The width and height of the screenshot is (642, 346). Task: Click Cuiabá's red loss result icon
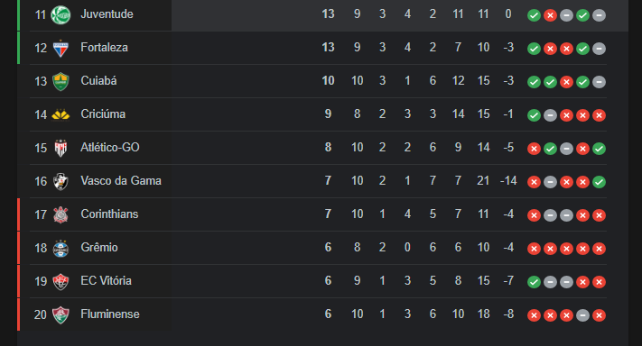click(566, 82)
